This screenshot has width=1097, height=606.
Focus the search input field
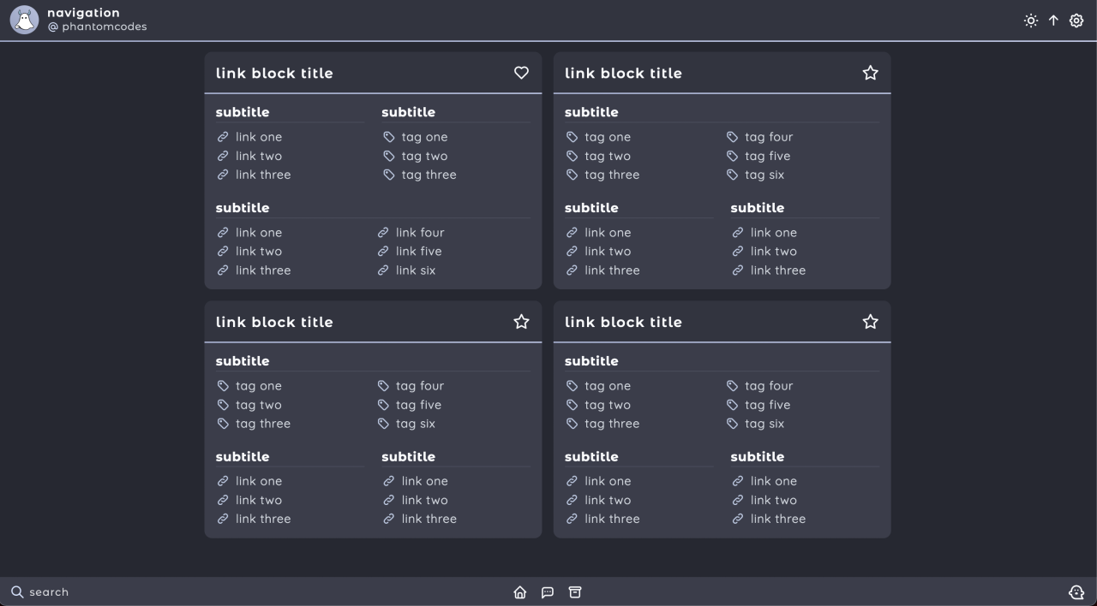[49, 592]
